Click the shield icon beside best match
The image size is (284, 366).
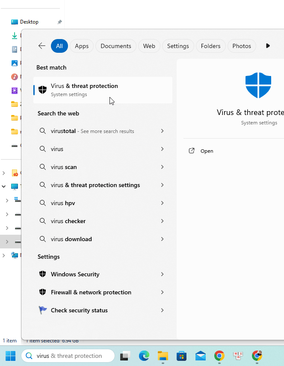click(43, 90)
